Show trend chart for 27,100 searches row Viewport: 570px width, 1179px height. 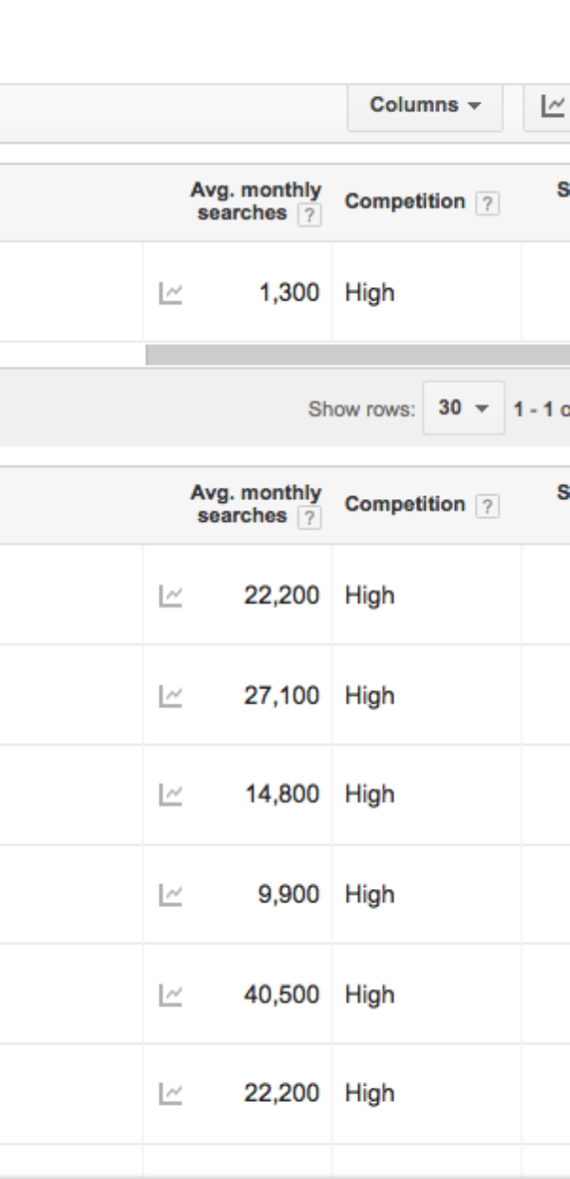pyautogui.click(x=170, y=696)
